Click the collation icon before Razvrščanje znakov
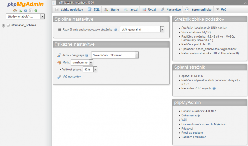248x146 pixels. coord(59,30)
